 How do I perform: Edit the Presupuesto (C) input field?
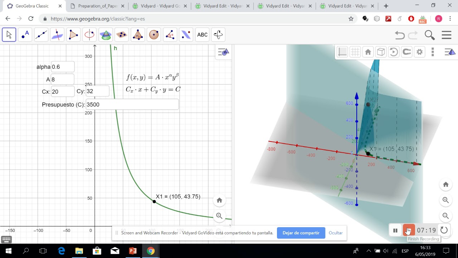[x=132, y=104]
